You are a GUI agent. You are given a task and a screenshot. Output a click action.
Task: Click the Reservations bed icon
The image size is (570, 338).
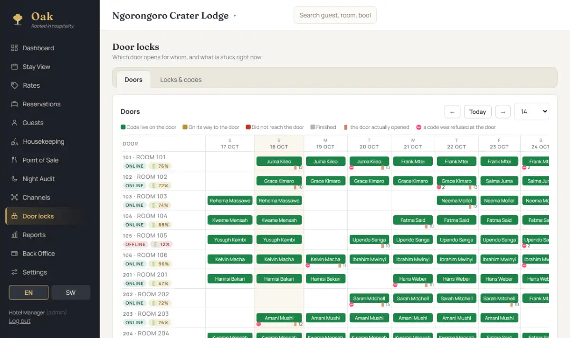(14, 104)
